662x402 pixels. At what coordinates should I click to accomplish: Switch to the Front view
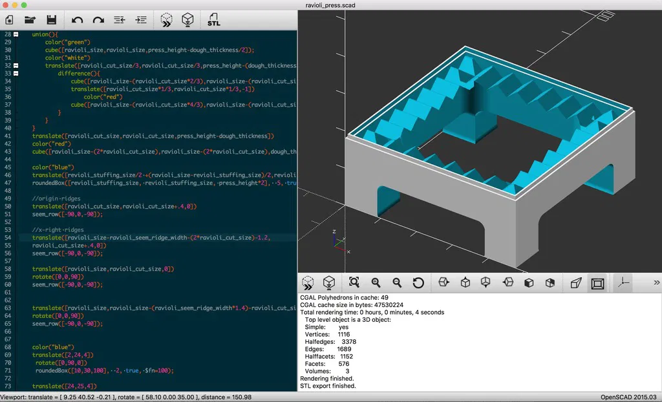coord(529,282)
